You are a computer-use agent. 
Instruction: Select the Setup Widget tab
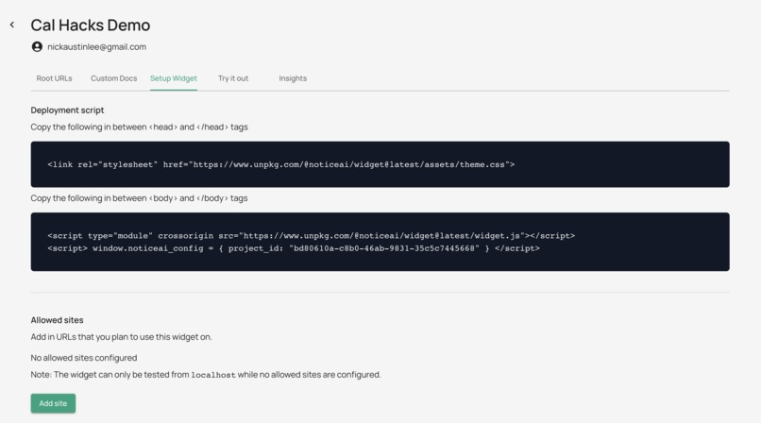(x=174, y=78)
